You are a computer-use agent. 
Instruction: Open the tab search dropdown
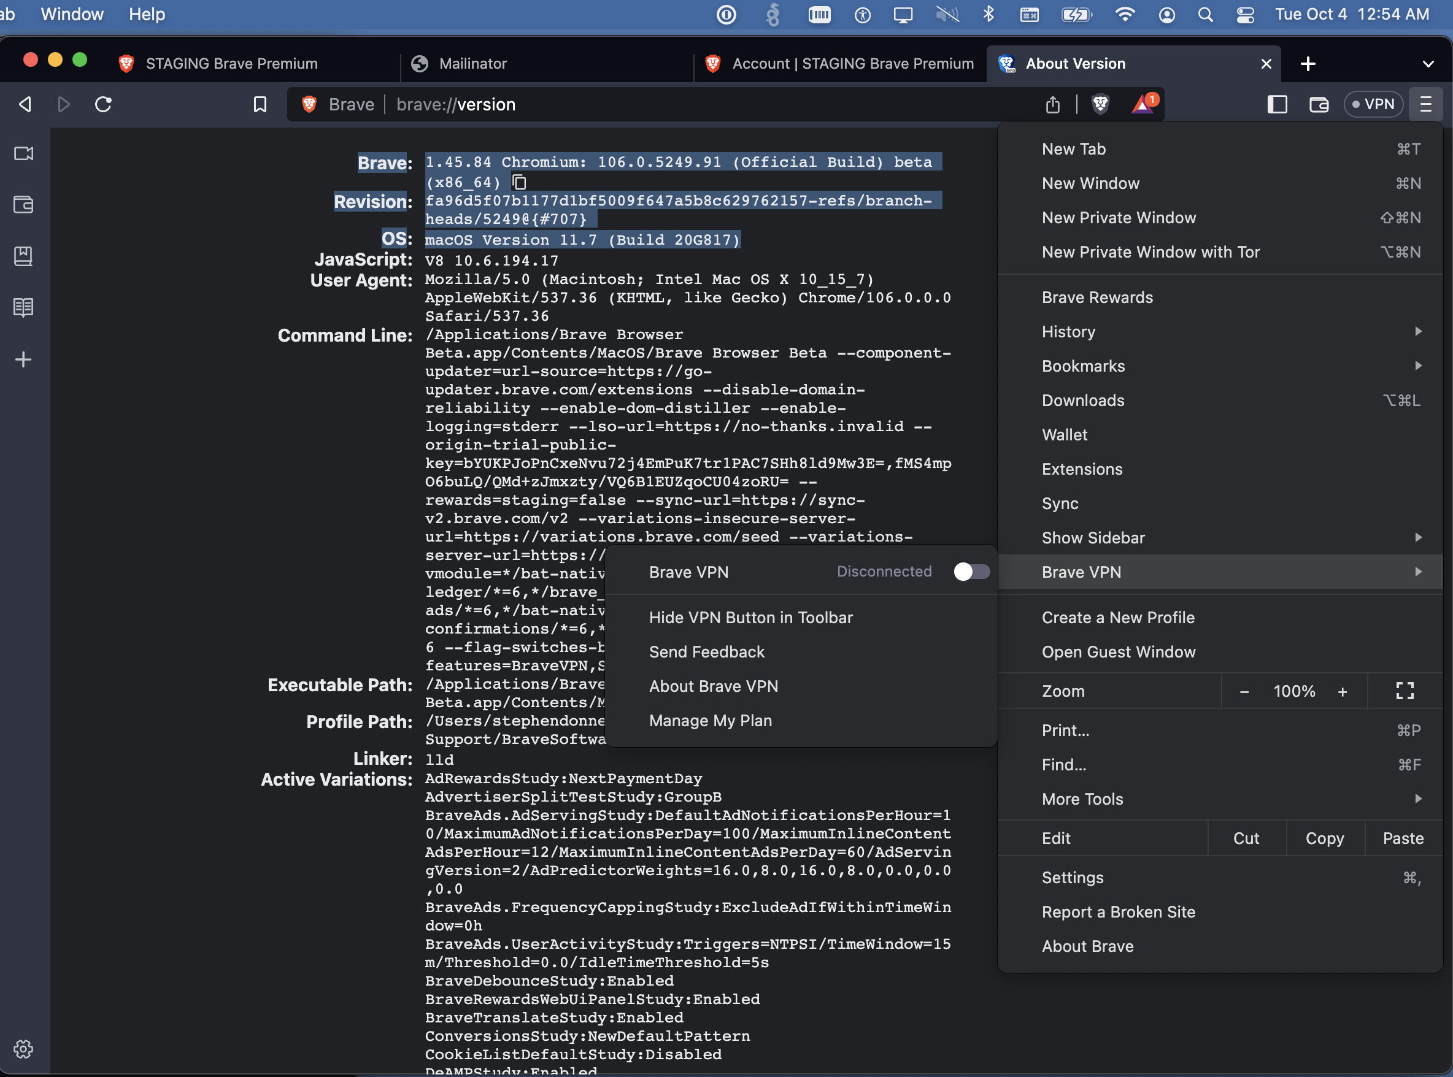[x=1428, y=63]
